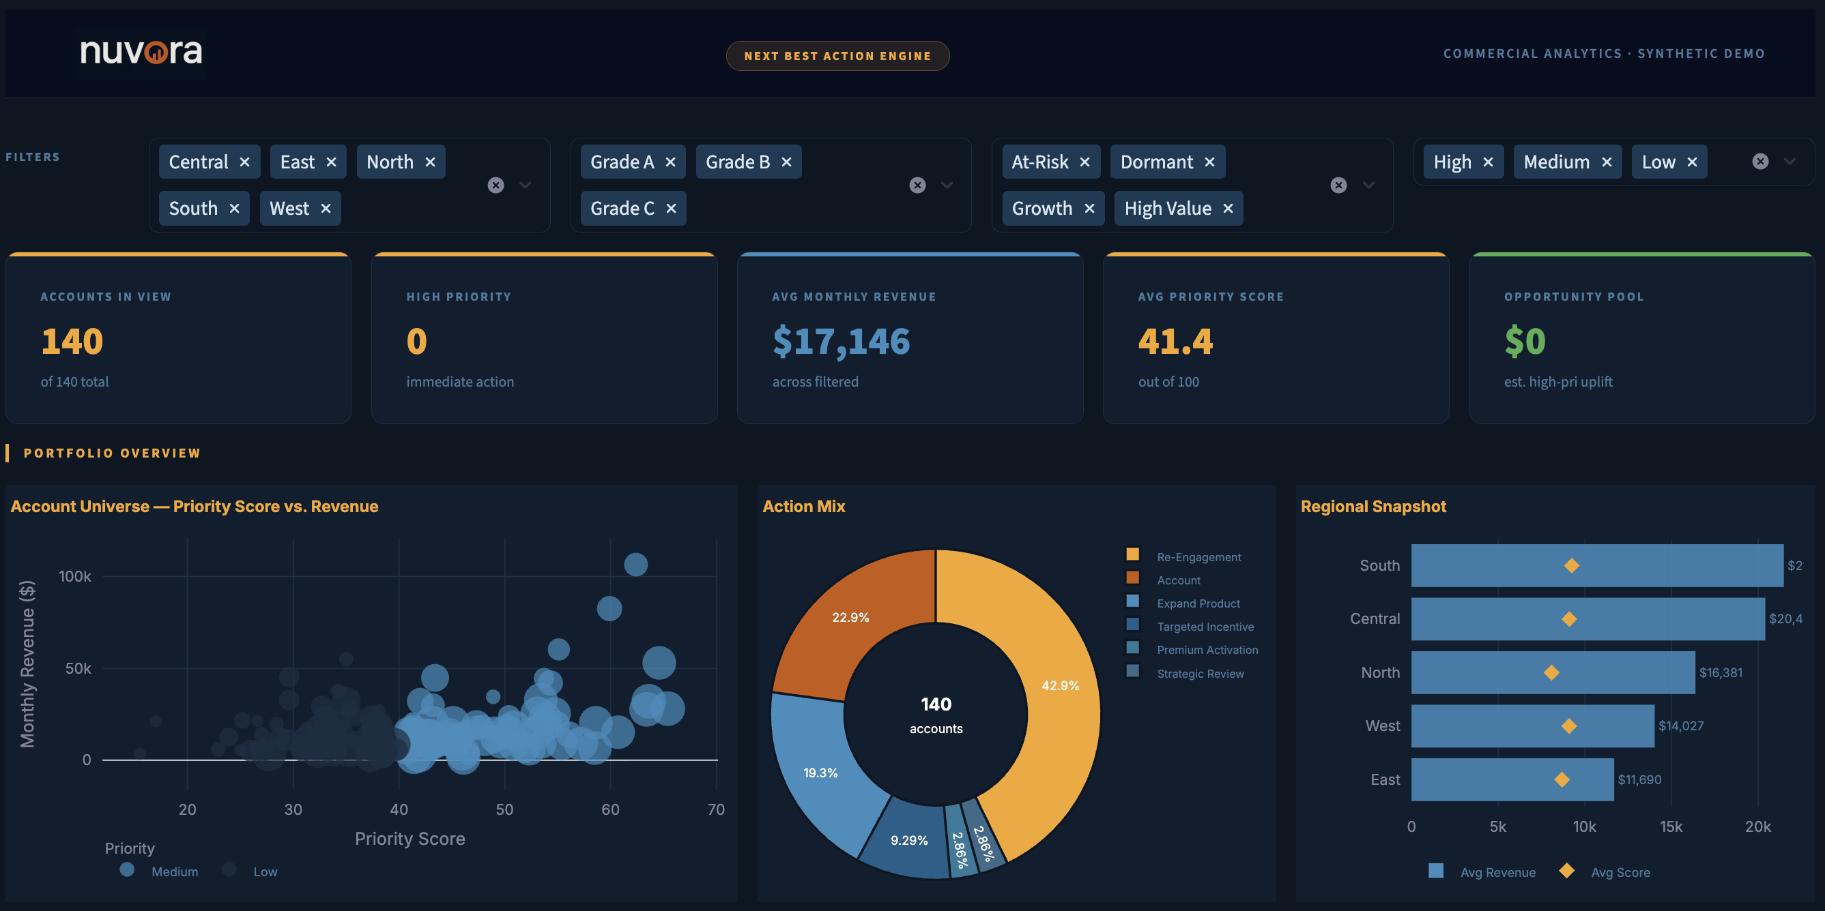Toggle Low priority in scatter legend
1825x911 pixels.
(250, 871)
